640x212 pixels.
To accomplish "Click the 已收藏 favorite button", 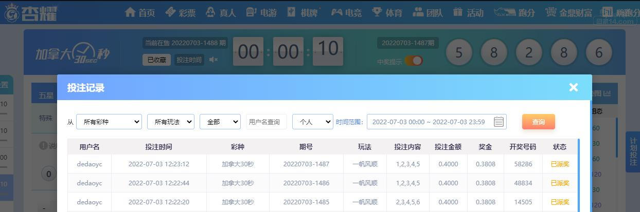I will [156, 60].
